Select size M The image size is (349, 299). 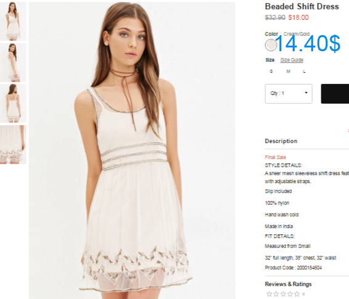coord(288,71)
